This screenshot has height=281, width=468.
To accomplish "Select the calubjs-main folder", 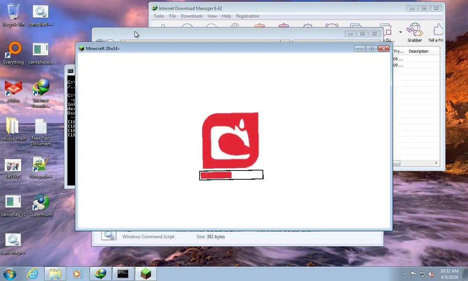I will pos(14,129).
